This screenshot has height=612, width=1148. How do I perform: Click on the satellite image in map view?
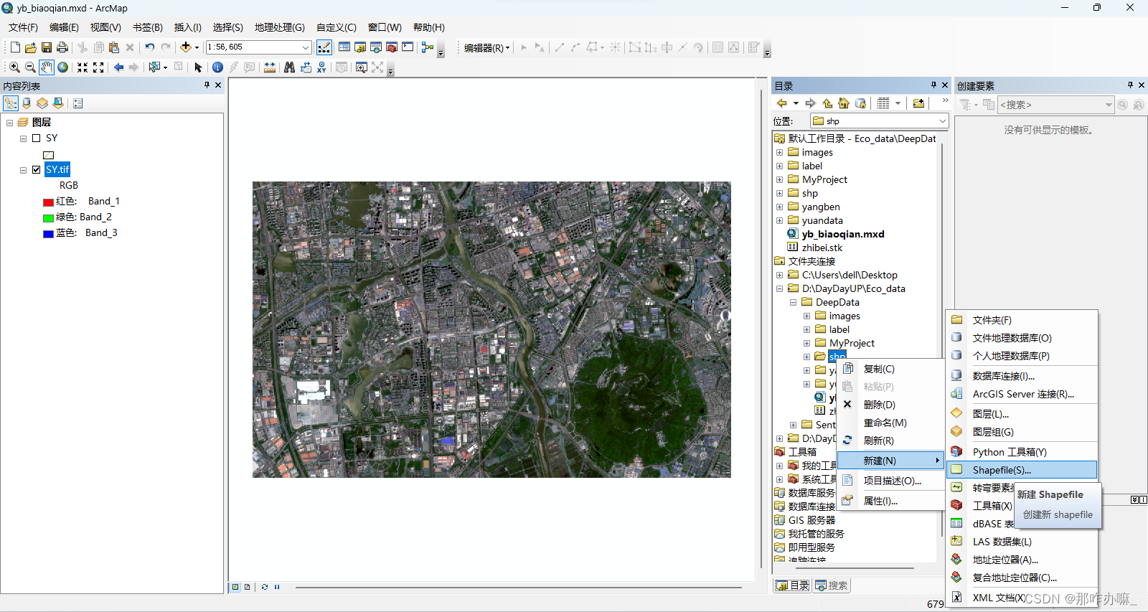coord(491,329)
